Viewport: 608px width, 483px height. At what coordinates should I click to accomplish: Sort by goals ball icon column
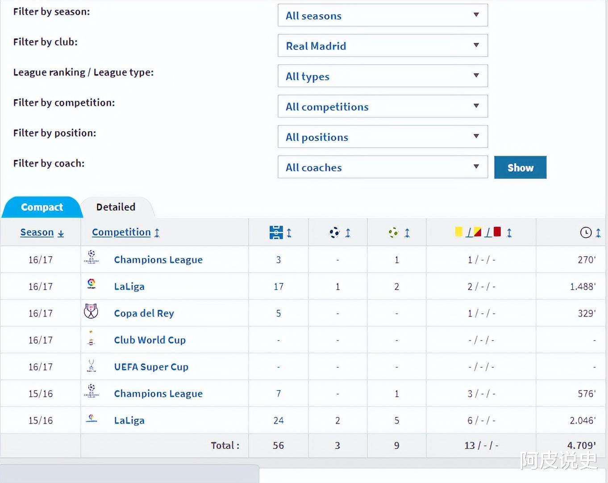(340, 233)
